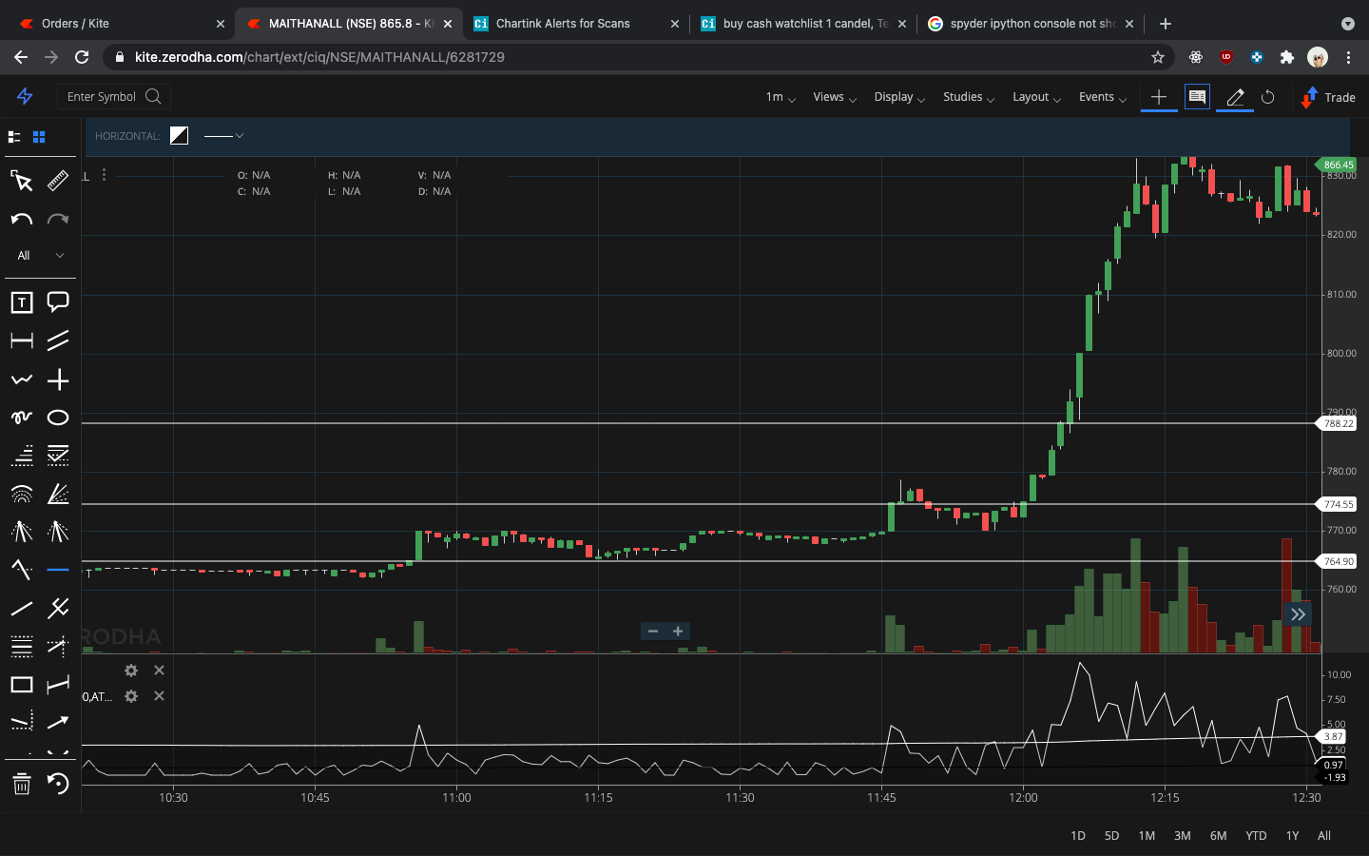Toggle the drawing tools panel with the pencil icon
The image size is (1369, 856).
tap(1234, 97)
